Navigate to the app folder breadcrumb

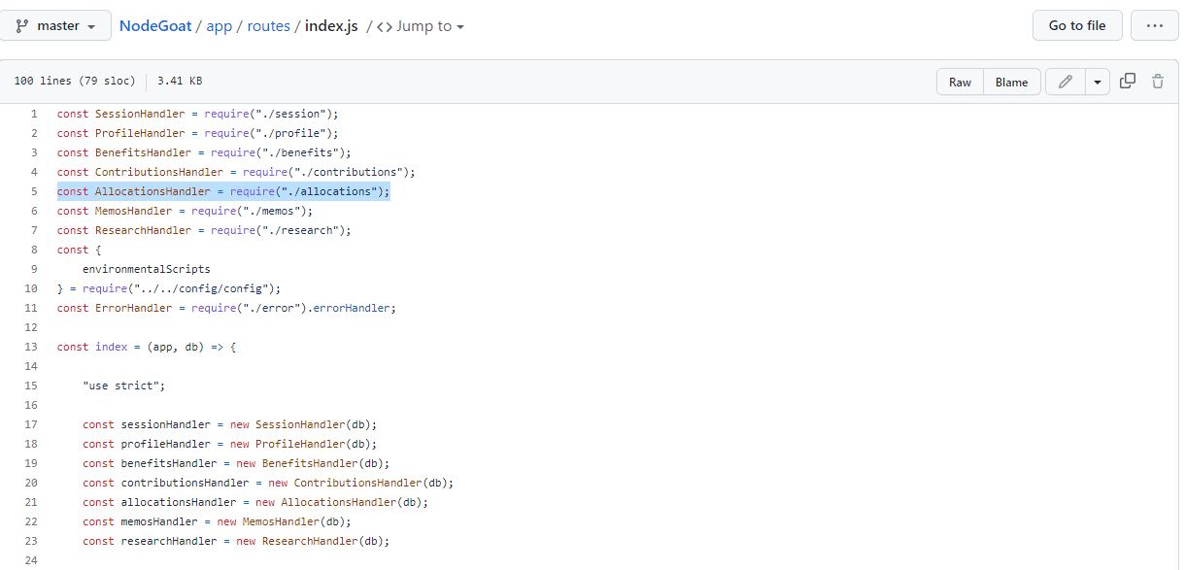click(220, 26)
